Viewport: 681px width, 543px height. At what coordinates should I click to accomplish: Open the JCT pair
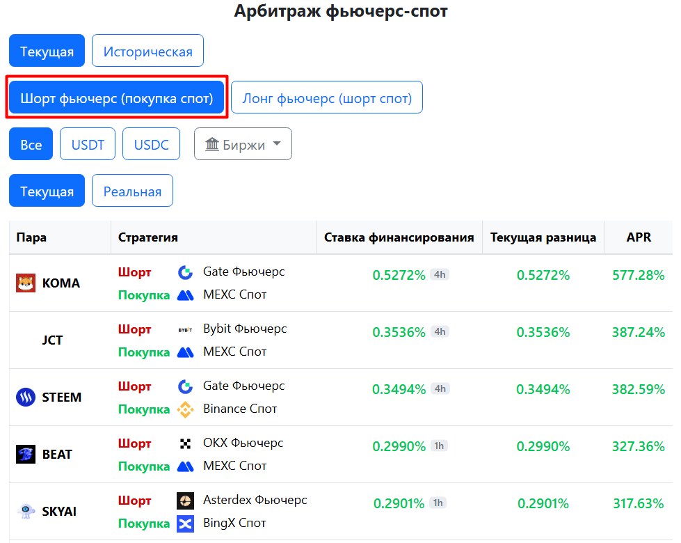53,340
